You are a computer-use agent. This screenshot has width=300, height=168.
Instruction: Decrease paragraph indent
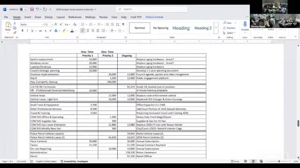point(107,24)
